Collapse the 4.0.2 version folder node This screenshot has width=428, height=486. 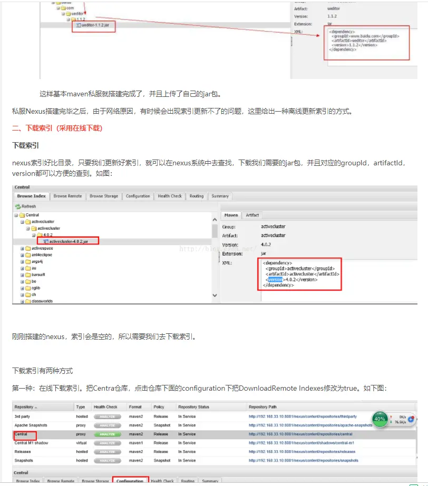point(34,235)
